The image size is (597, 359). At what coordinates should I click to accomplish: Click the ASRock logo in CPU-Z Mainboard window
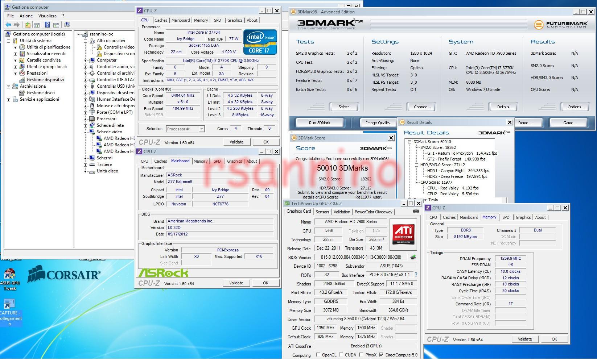(x=163, y=273)
